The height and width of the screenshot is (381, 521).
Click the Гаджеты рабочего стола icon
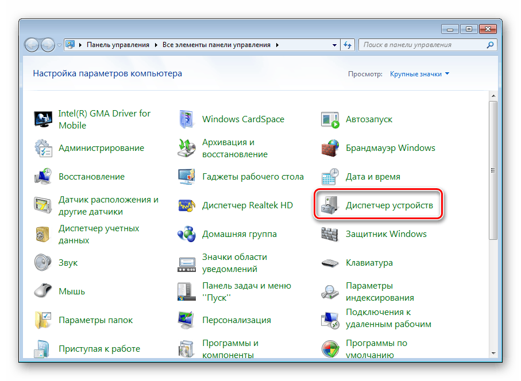187,177
